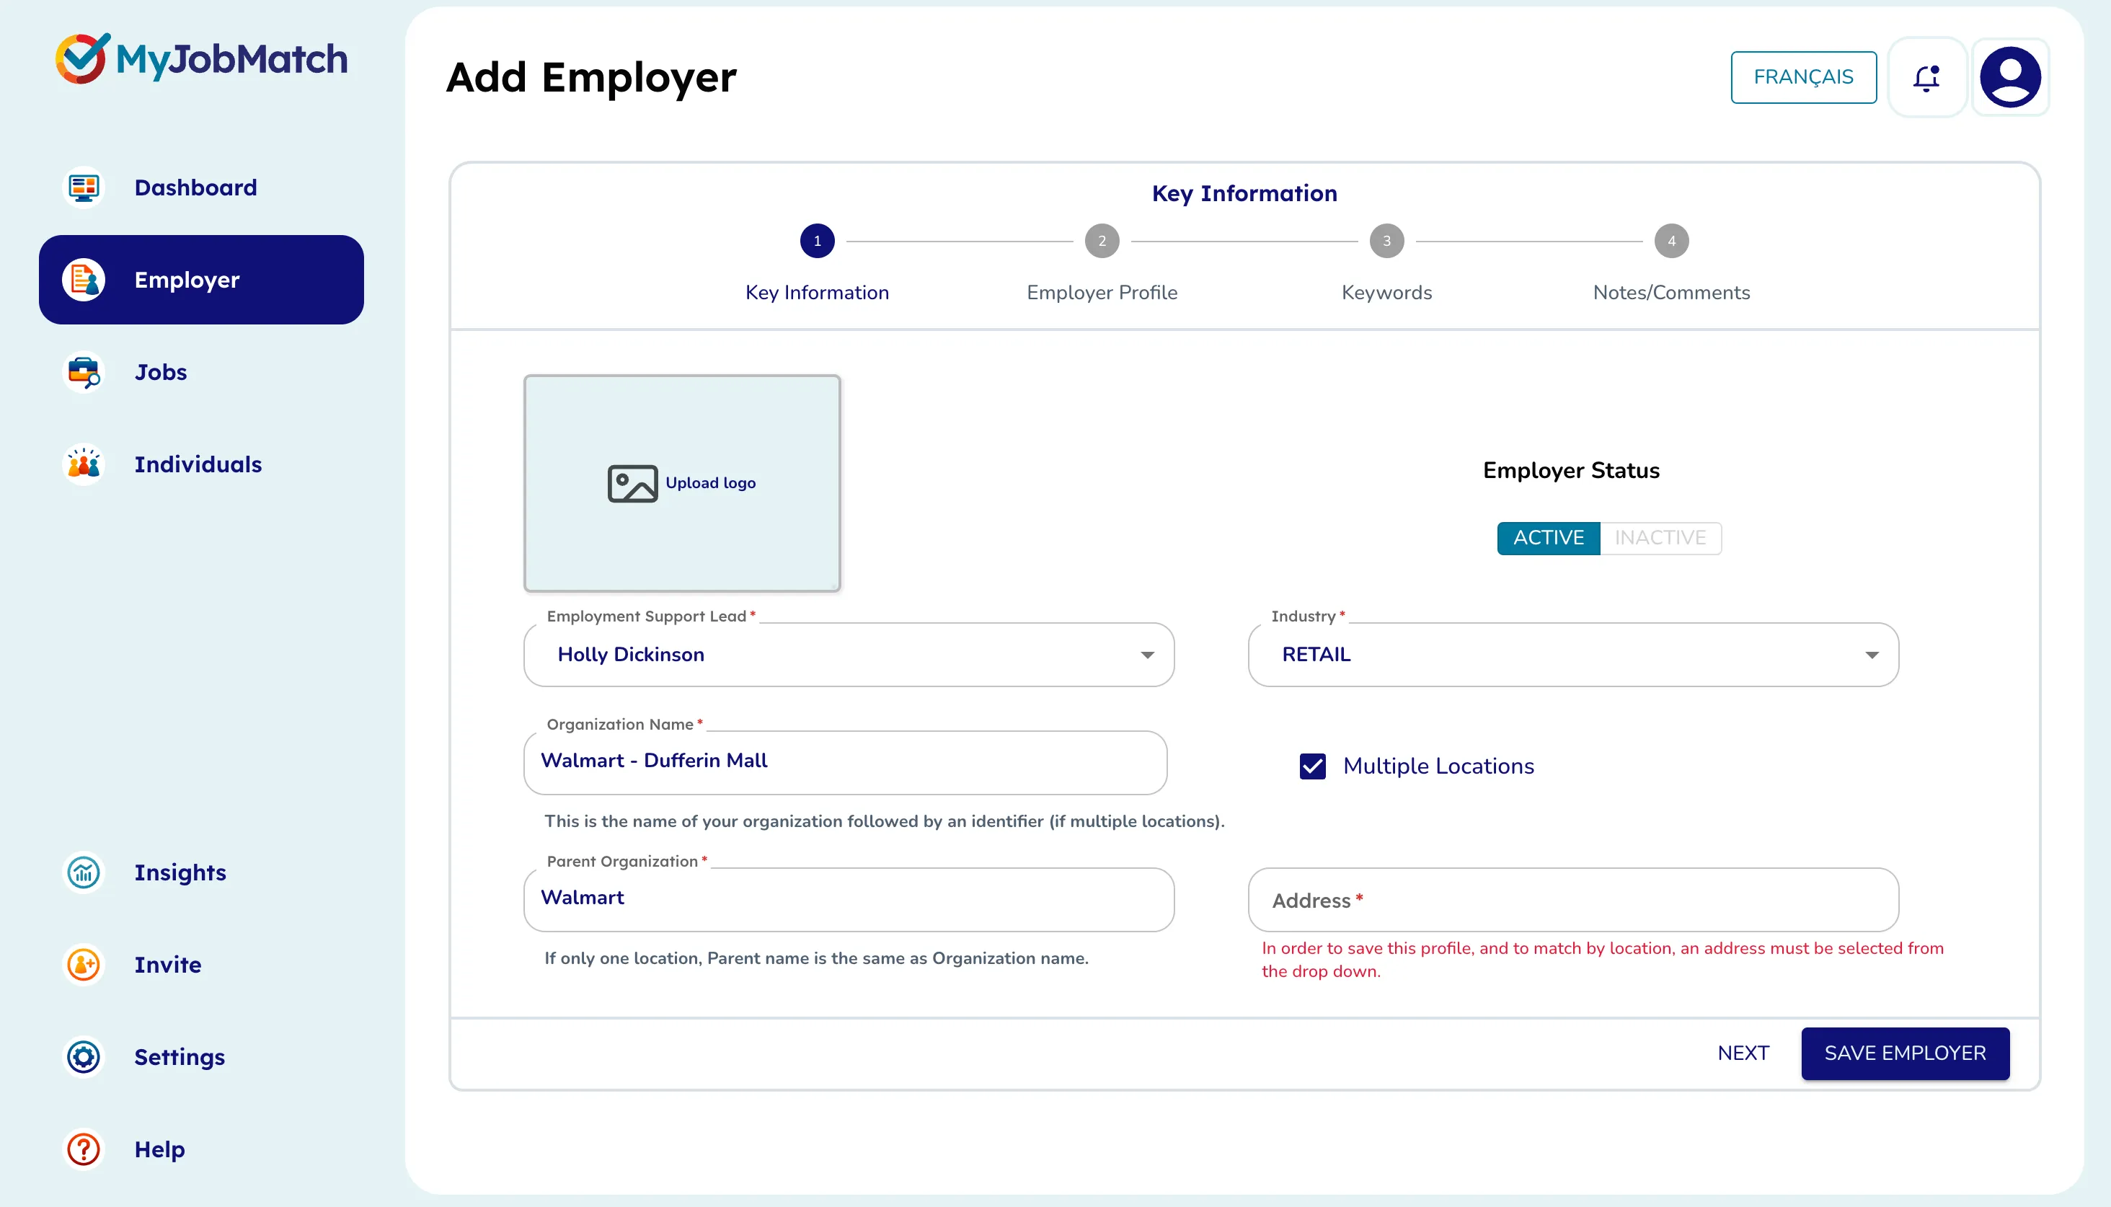Switch to the Employer Profile step

coord(1100,239)
